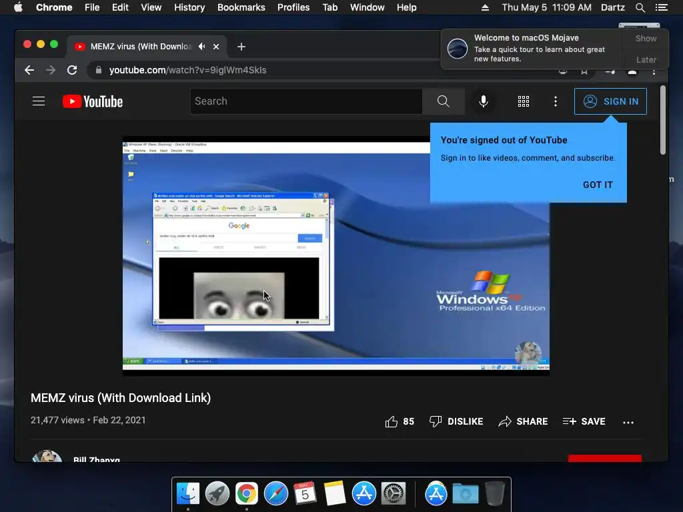Dismiss the tooltip with GOT IT

tap(598, 185)
